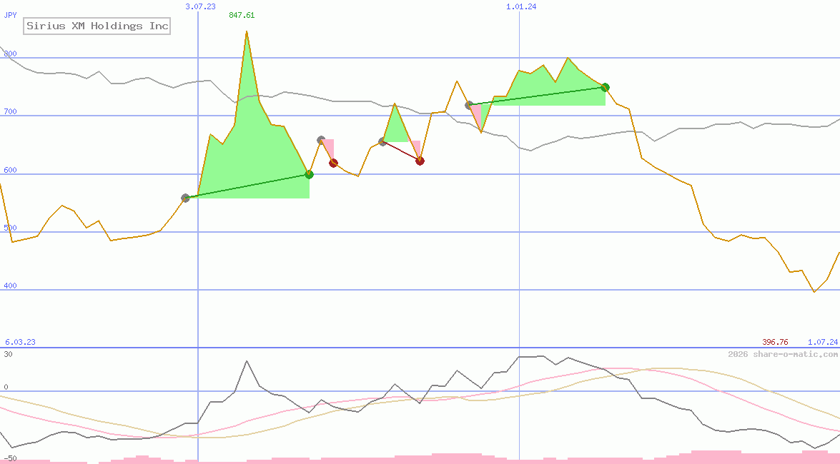
Task: Click the pink volume bar histogram at bottom
Action: [429, 457]
